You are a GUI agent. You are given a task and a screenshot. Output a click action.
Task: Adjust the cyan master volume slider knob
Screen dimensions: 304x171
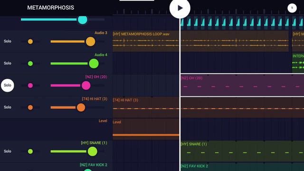[x=82, y=19]
